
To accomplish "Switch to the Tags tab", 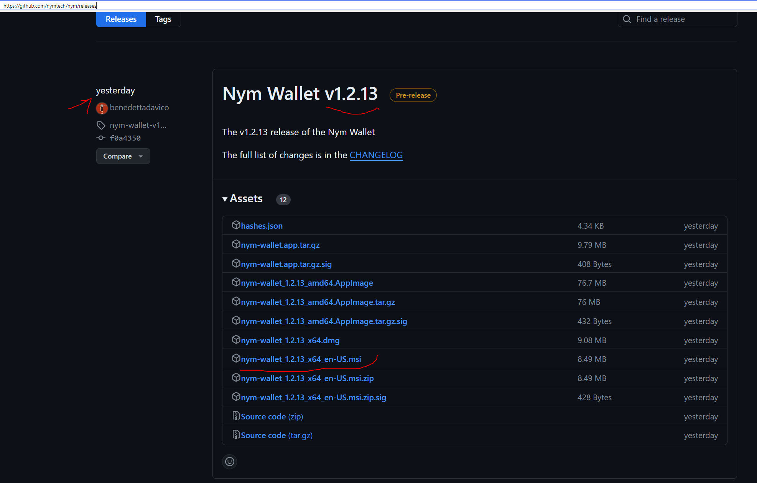I will [163, 19].
